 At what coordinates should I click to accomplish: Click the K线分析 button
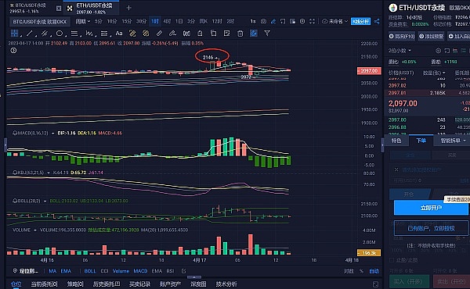(x=360, y=21)
